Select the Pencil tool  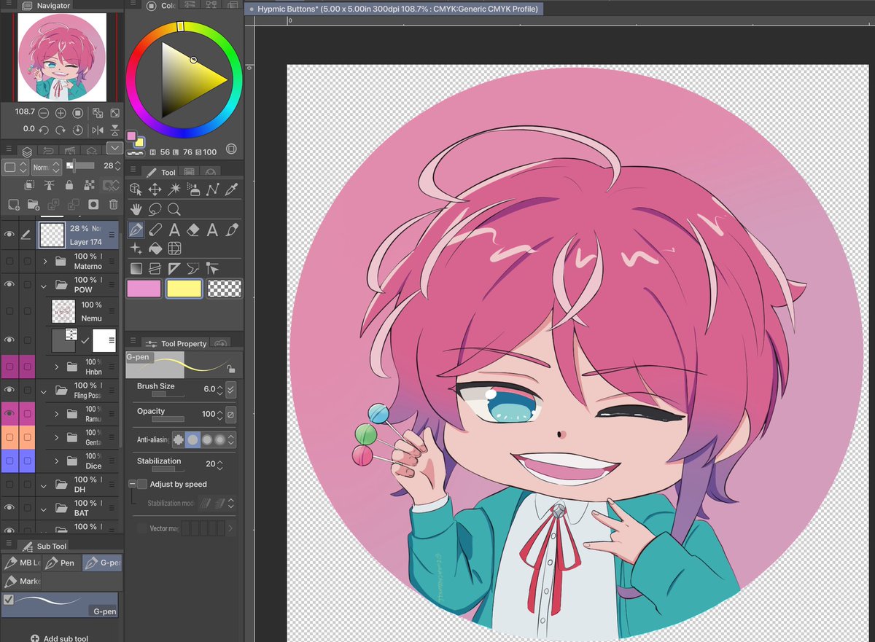coord(155,230)
